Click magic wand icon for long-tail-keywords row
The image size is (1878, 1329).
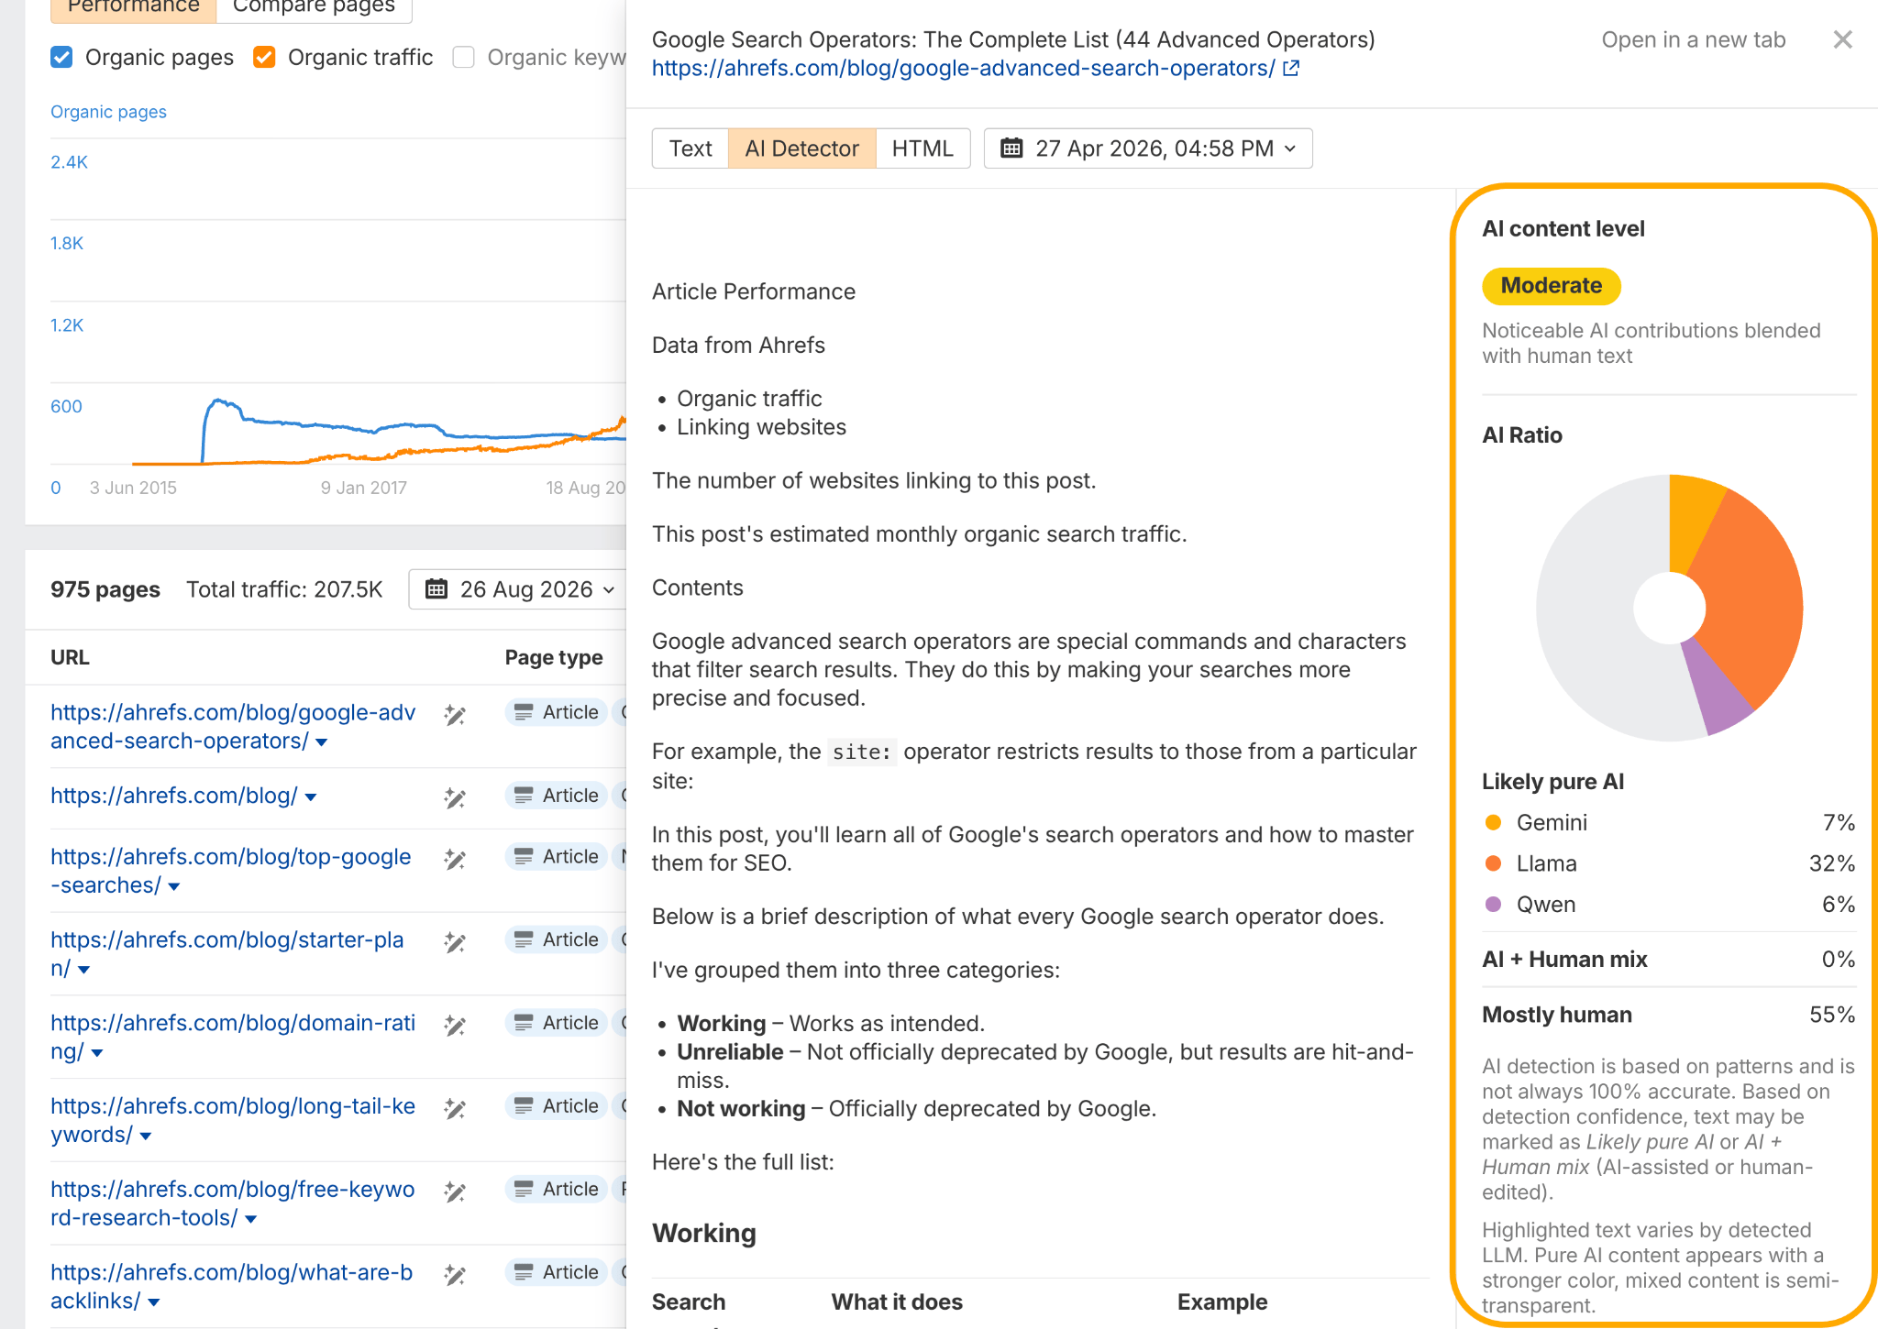coord(455,1109)
